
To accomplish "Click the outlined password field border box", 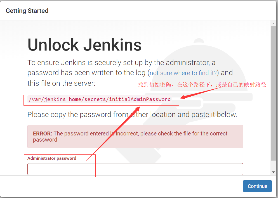I will 59,166.
